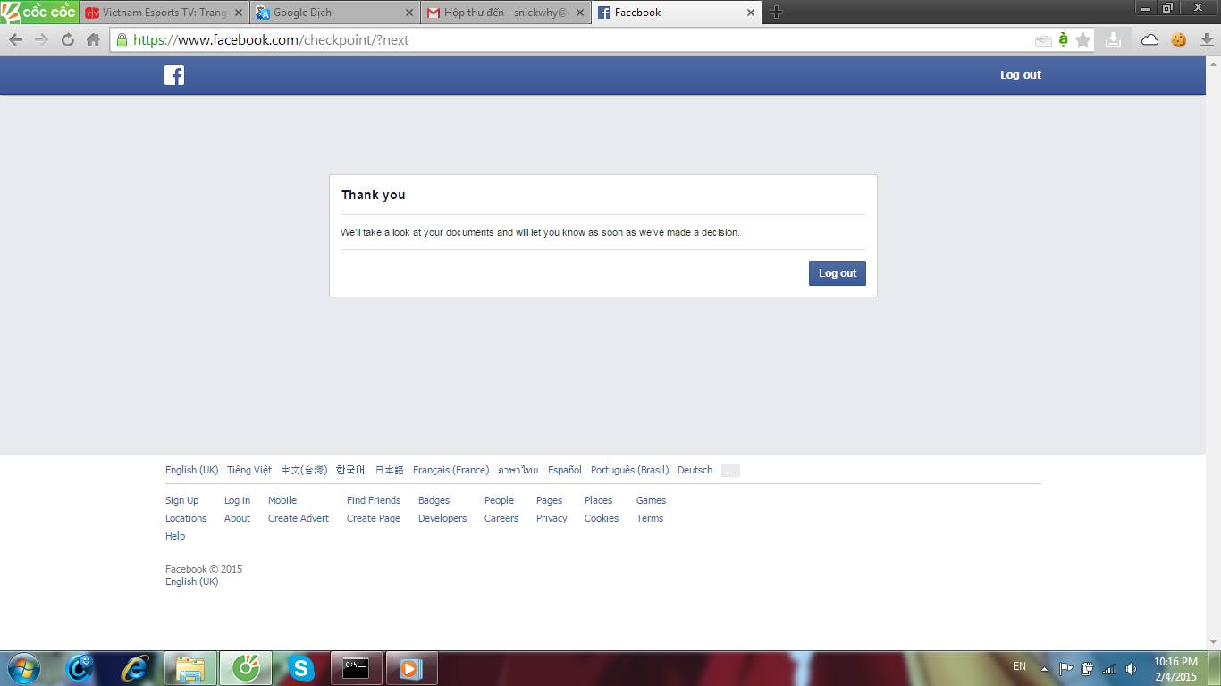This screenshot has height=686, width=1221.
Task: Bookmark this page with the star icon
Action: pyautogui.click(x=1083, y=39)
